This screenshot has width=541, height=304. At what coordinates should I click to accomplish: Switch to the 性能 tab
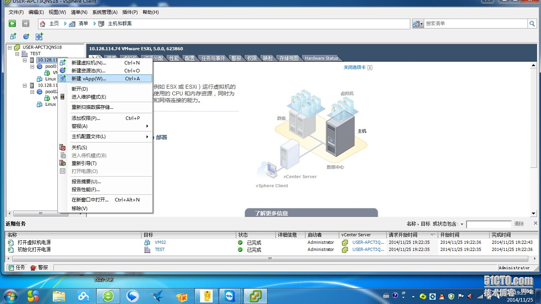point(174,58)
